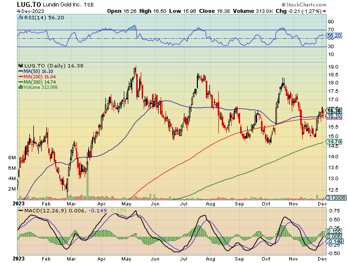Click the MACD -0.149 signal value in legend

[97, 210]
